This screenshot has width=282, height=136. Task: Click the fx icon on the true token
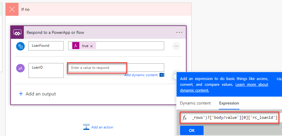tap(76, 46)
